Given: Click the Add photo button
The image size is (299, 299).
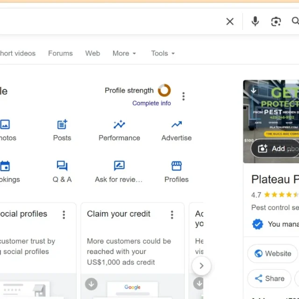Looking at the screenshot, I should coord(275,149).
